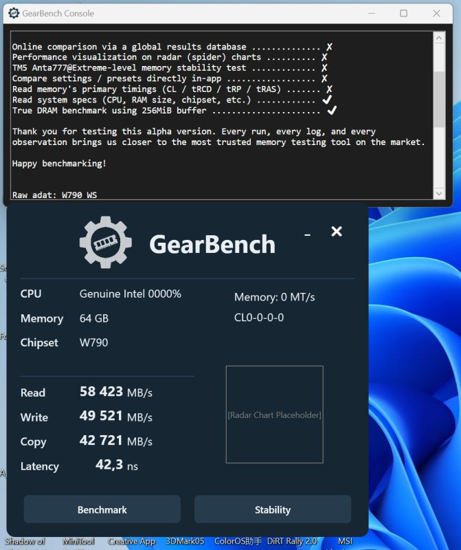
Task: Click the CL0-0-0-0 timings text
Action: tap(259, 318)
